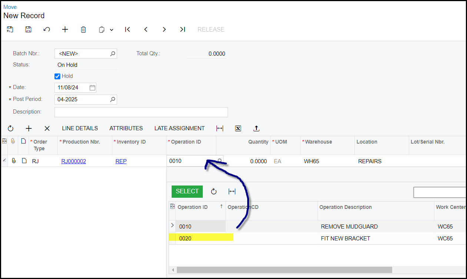Screen dimensions: 467x279
Task: Go to the first record
Action: tap(127, 29)
